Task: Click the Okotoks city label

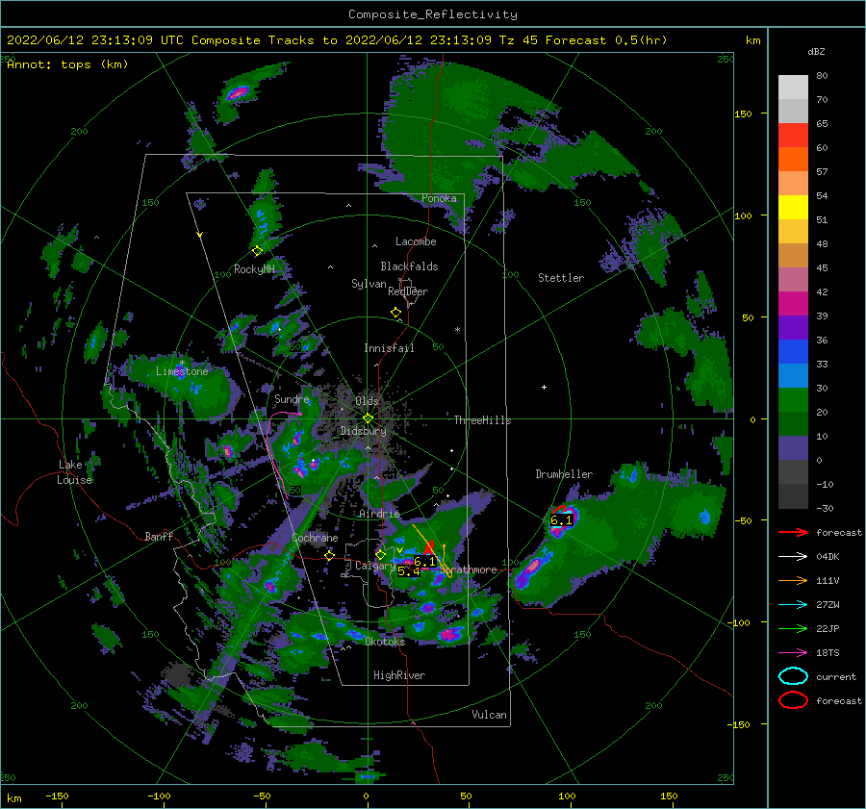Action: pos(385,642)
